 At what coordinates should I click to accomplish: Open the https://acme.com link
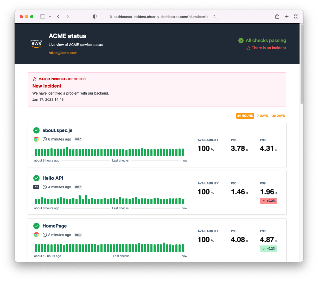pyautogui.click(x=63, y=53)
